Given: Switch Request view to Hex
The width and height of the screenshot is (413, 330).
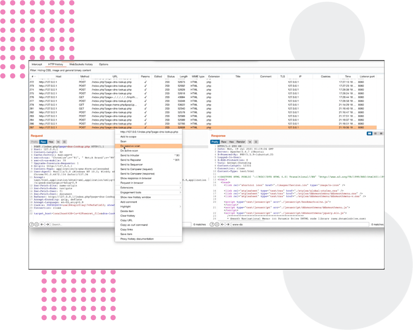Looking at the screenshot, I should (51, 142).
